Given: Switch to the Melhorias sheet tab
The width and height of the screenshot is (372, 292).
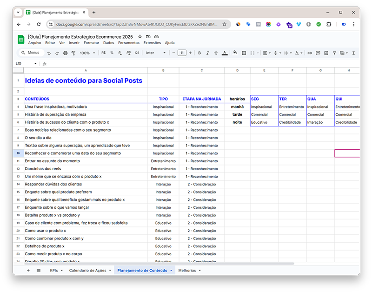Looking at the screenshot, I should pyautogui.click(x=187, y=271).
